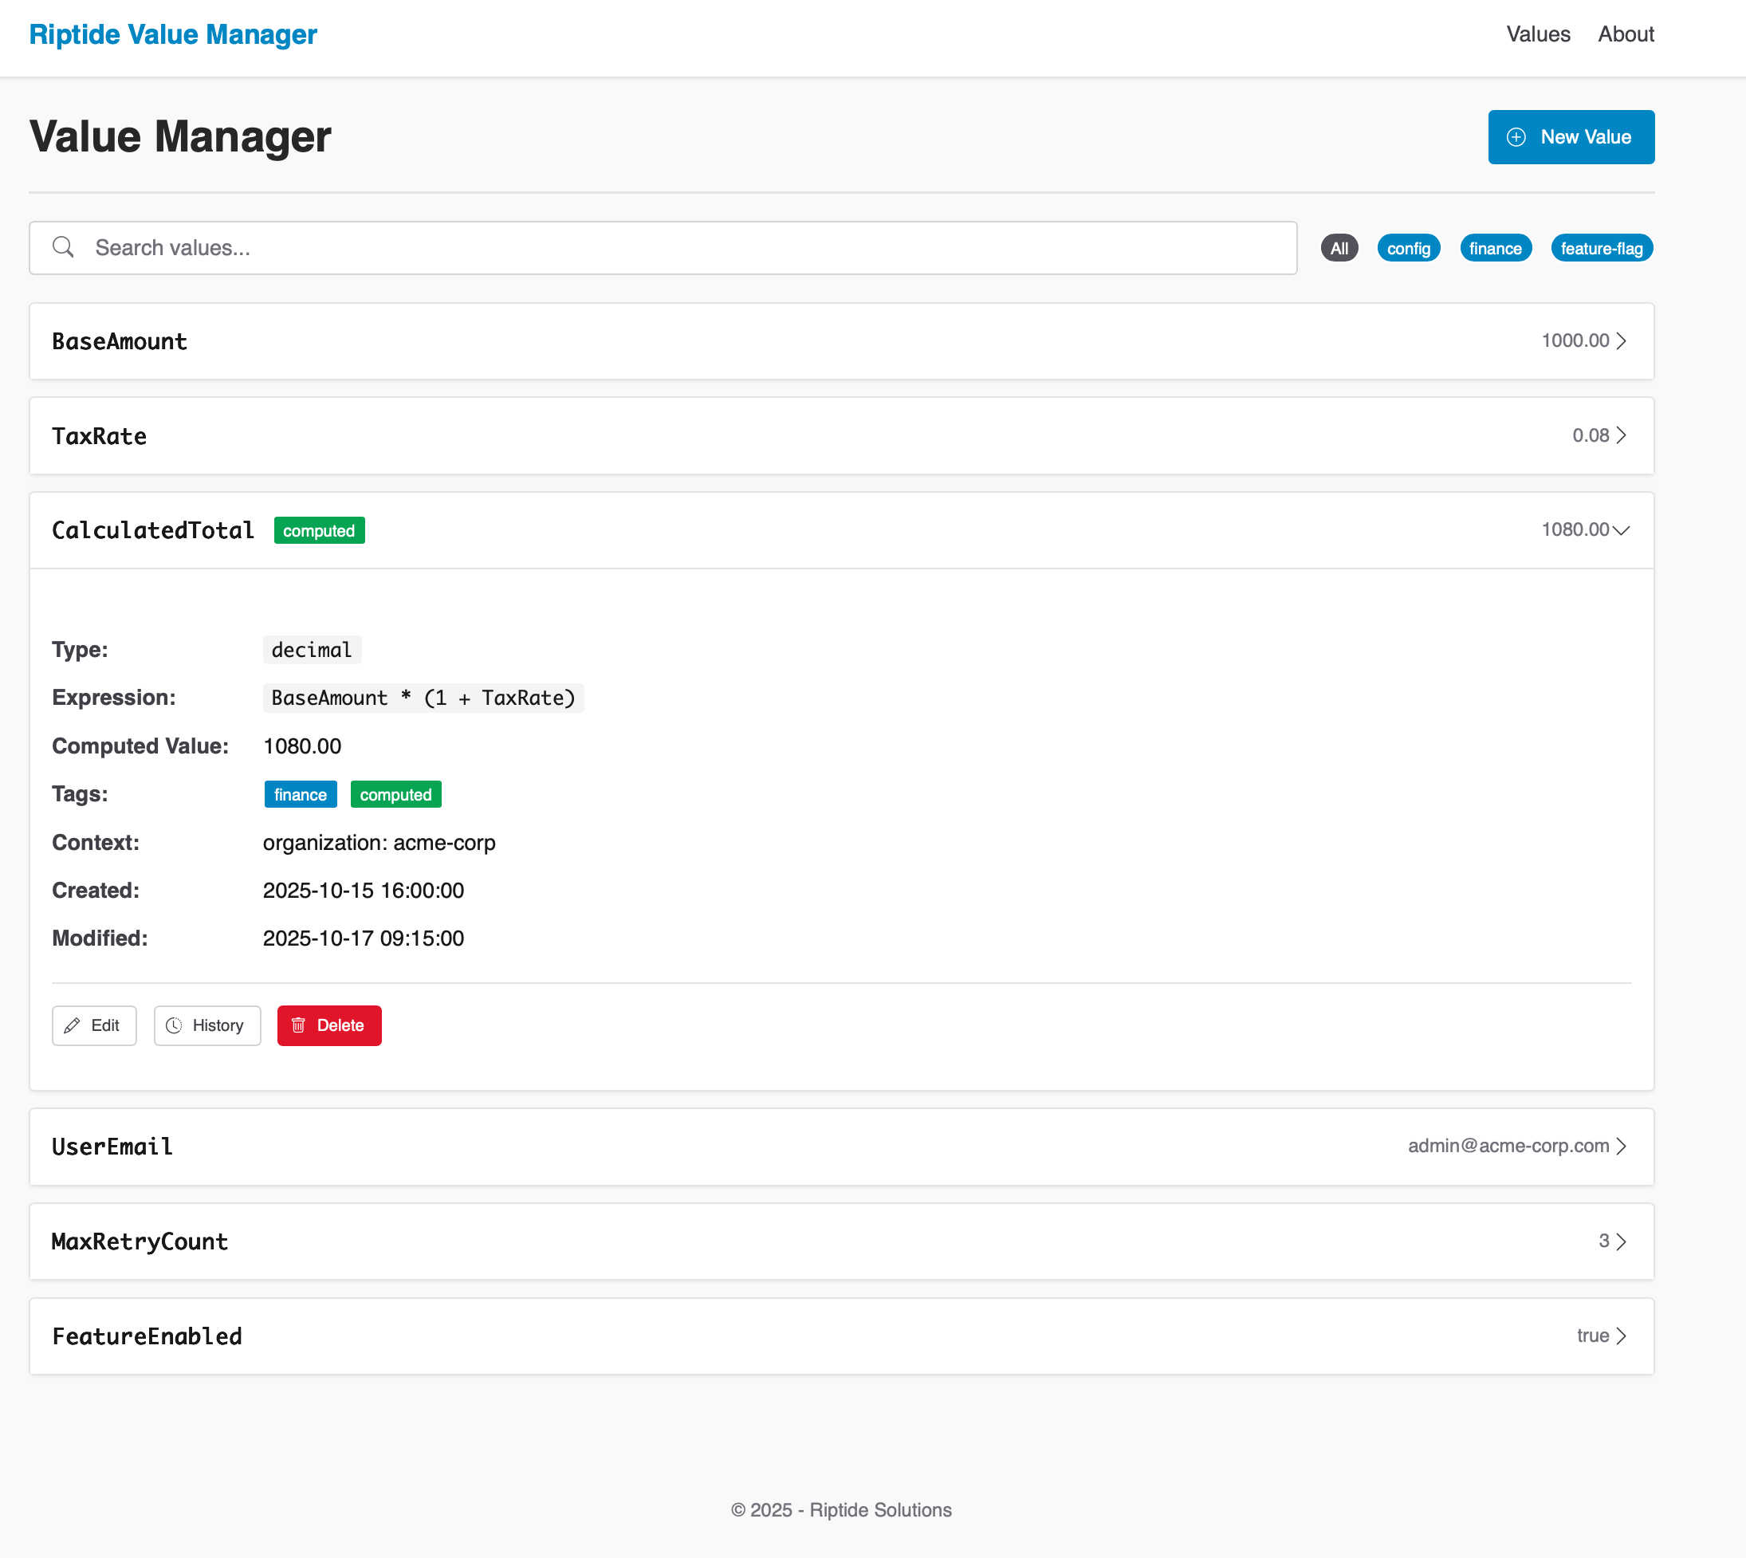Screen dimensions: 1746x1558
Task: Click the clock icon on History
Action: coord(174,1025)
